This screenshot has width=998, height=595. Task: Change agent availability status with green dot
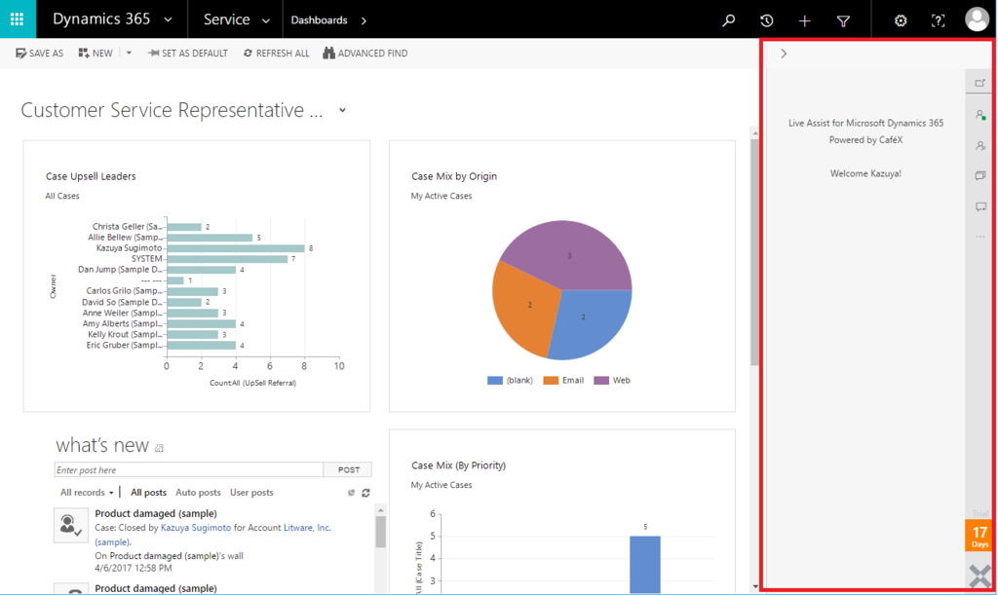click(x=980, y=115)
